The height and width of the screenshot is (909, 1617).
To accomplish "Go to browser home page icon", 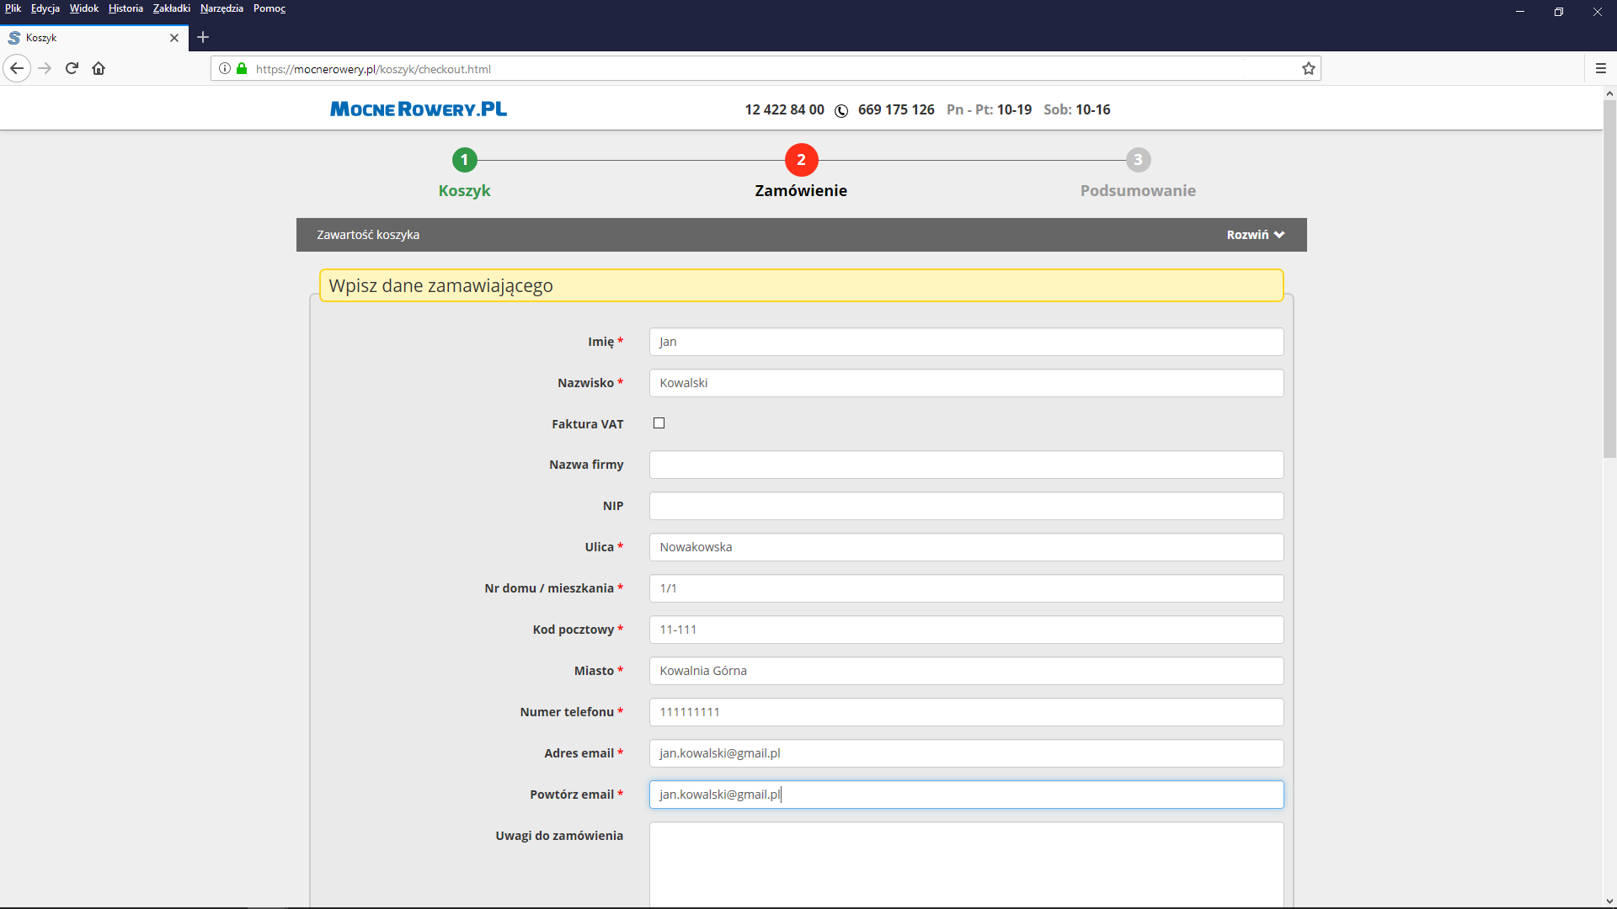I will click(99, 68).
